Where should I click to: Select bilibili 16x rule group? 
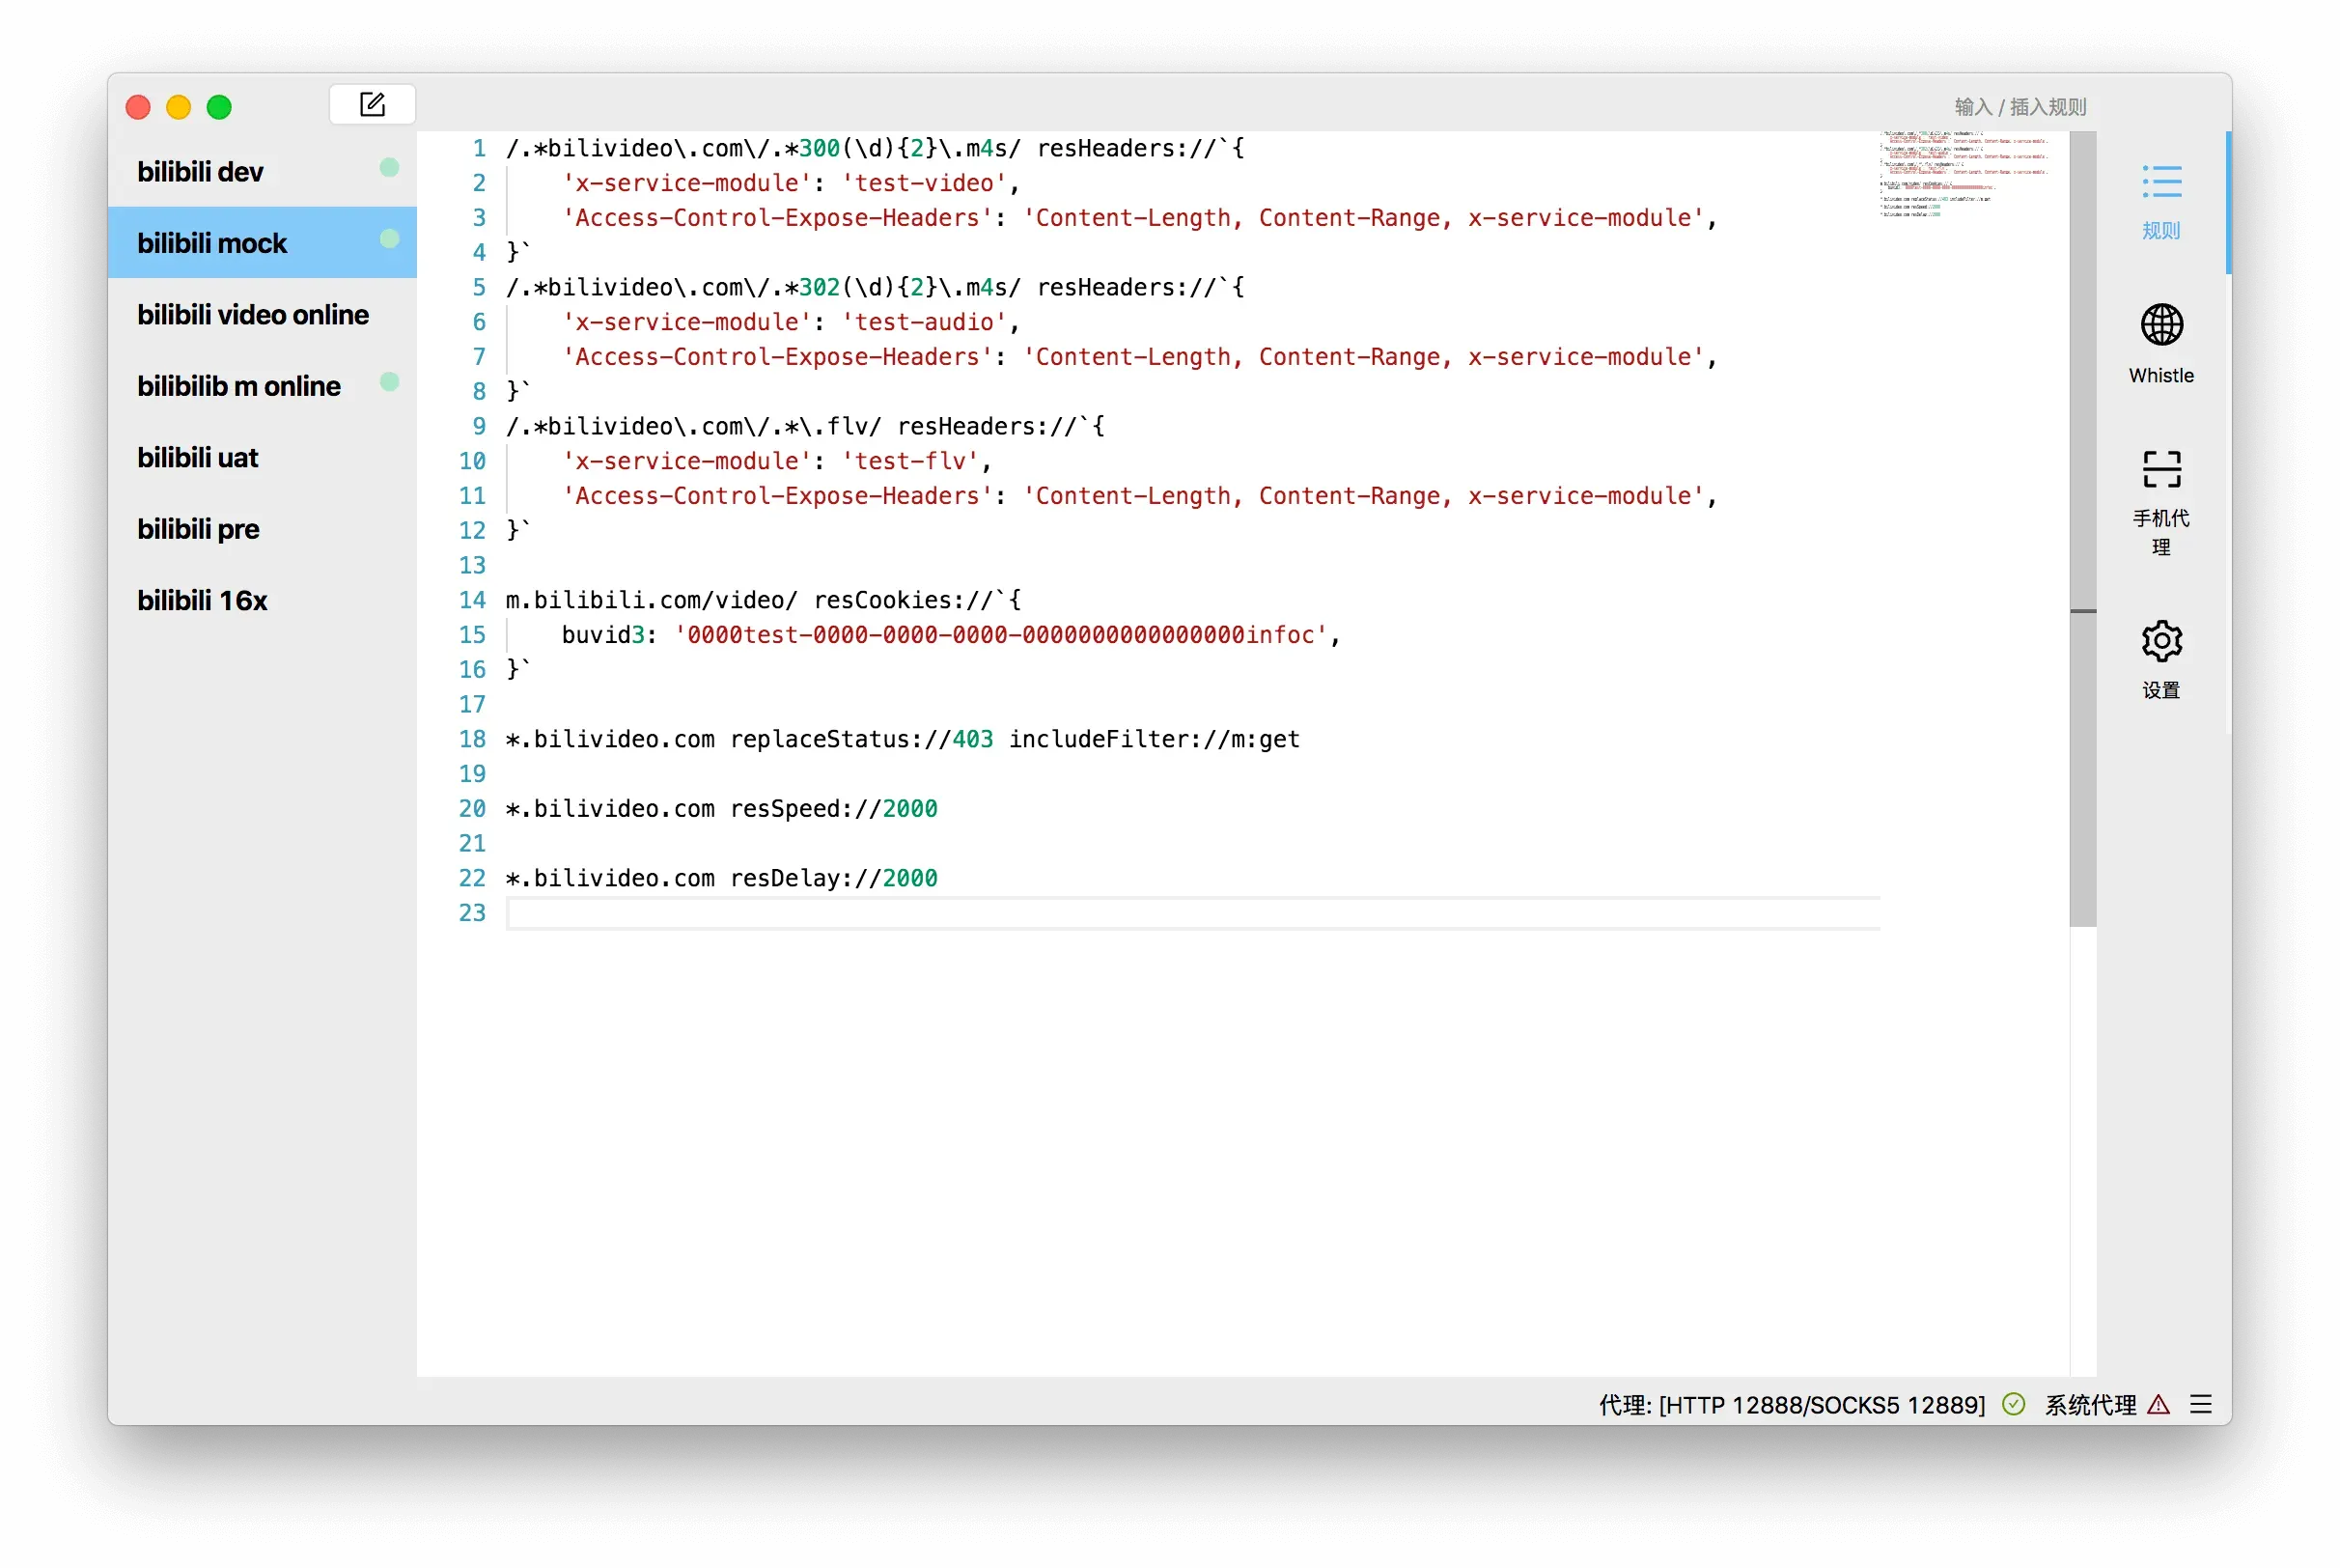pyautogui.click(x=203, y=601)
